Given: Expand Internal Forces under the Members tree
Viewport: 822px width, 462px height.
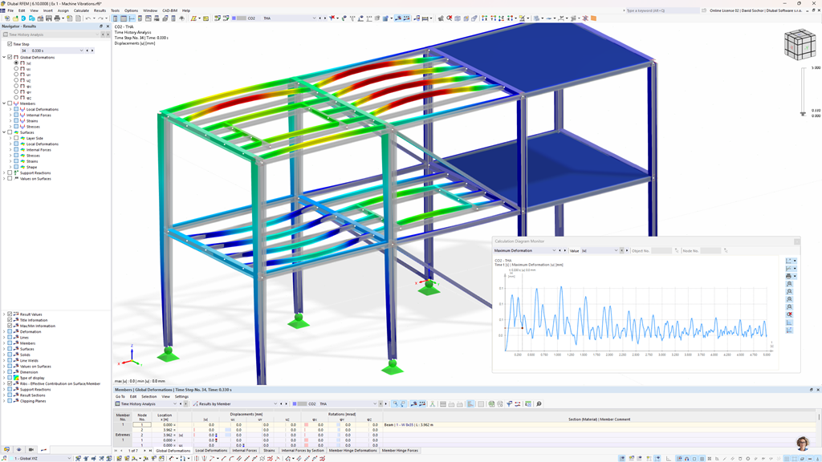Looking at the screenshot, I should click(x=10, y=115).
